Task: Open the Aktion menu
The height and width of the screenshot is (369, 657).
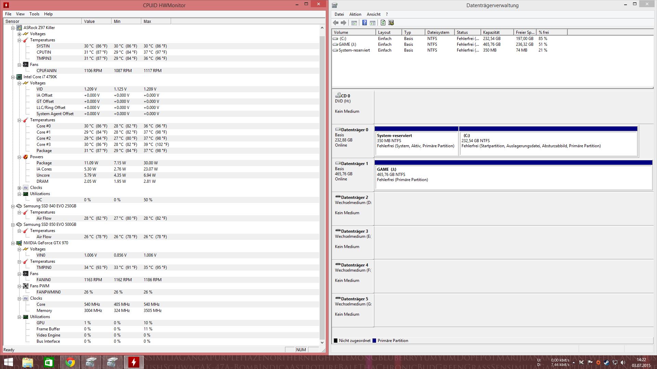Action: 355,14
